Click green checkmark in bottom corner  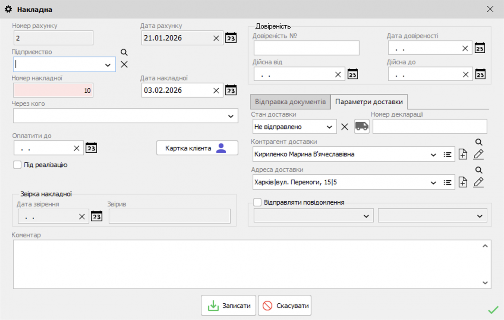click(493, 310)
